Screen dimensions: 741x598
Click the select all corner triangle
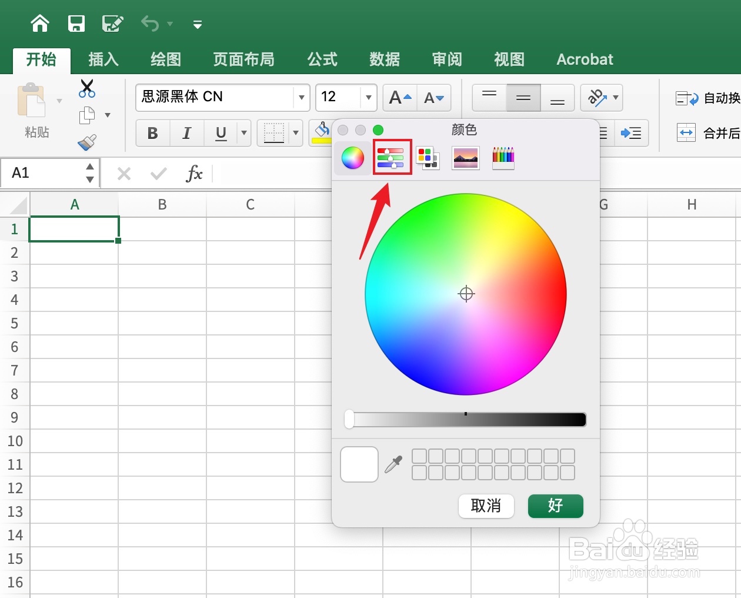(18, 206)
